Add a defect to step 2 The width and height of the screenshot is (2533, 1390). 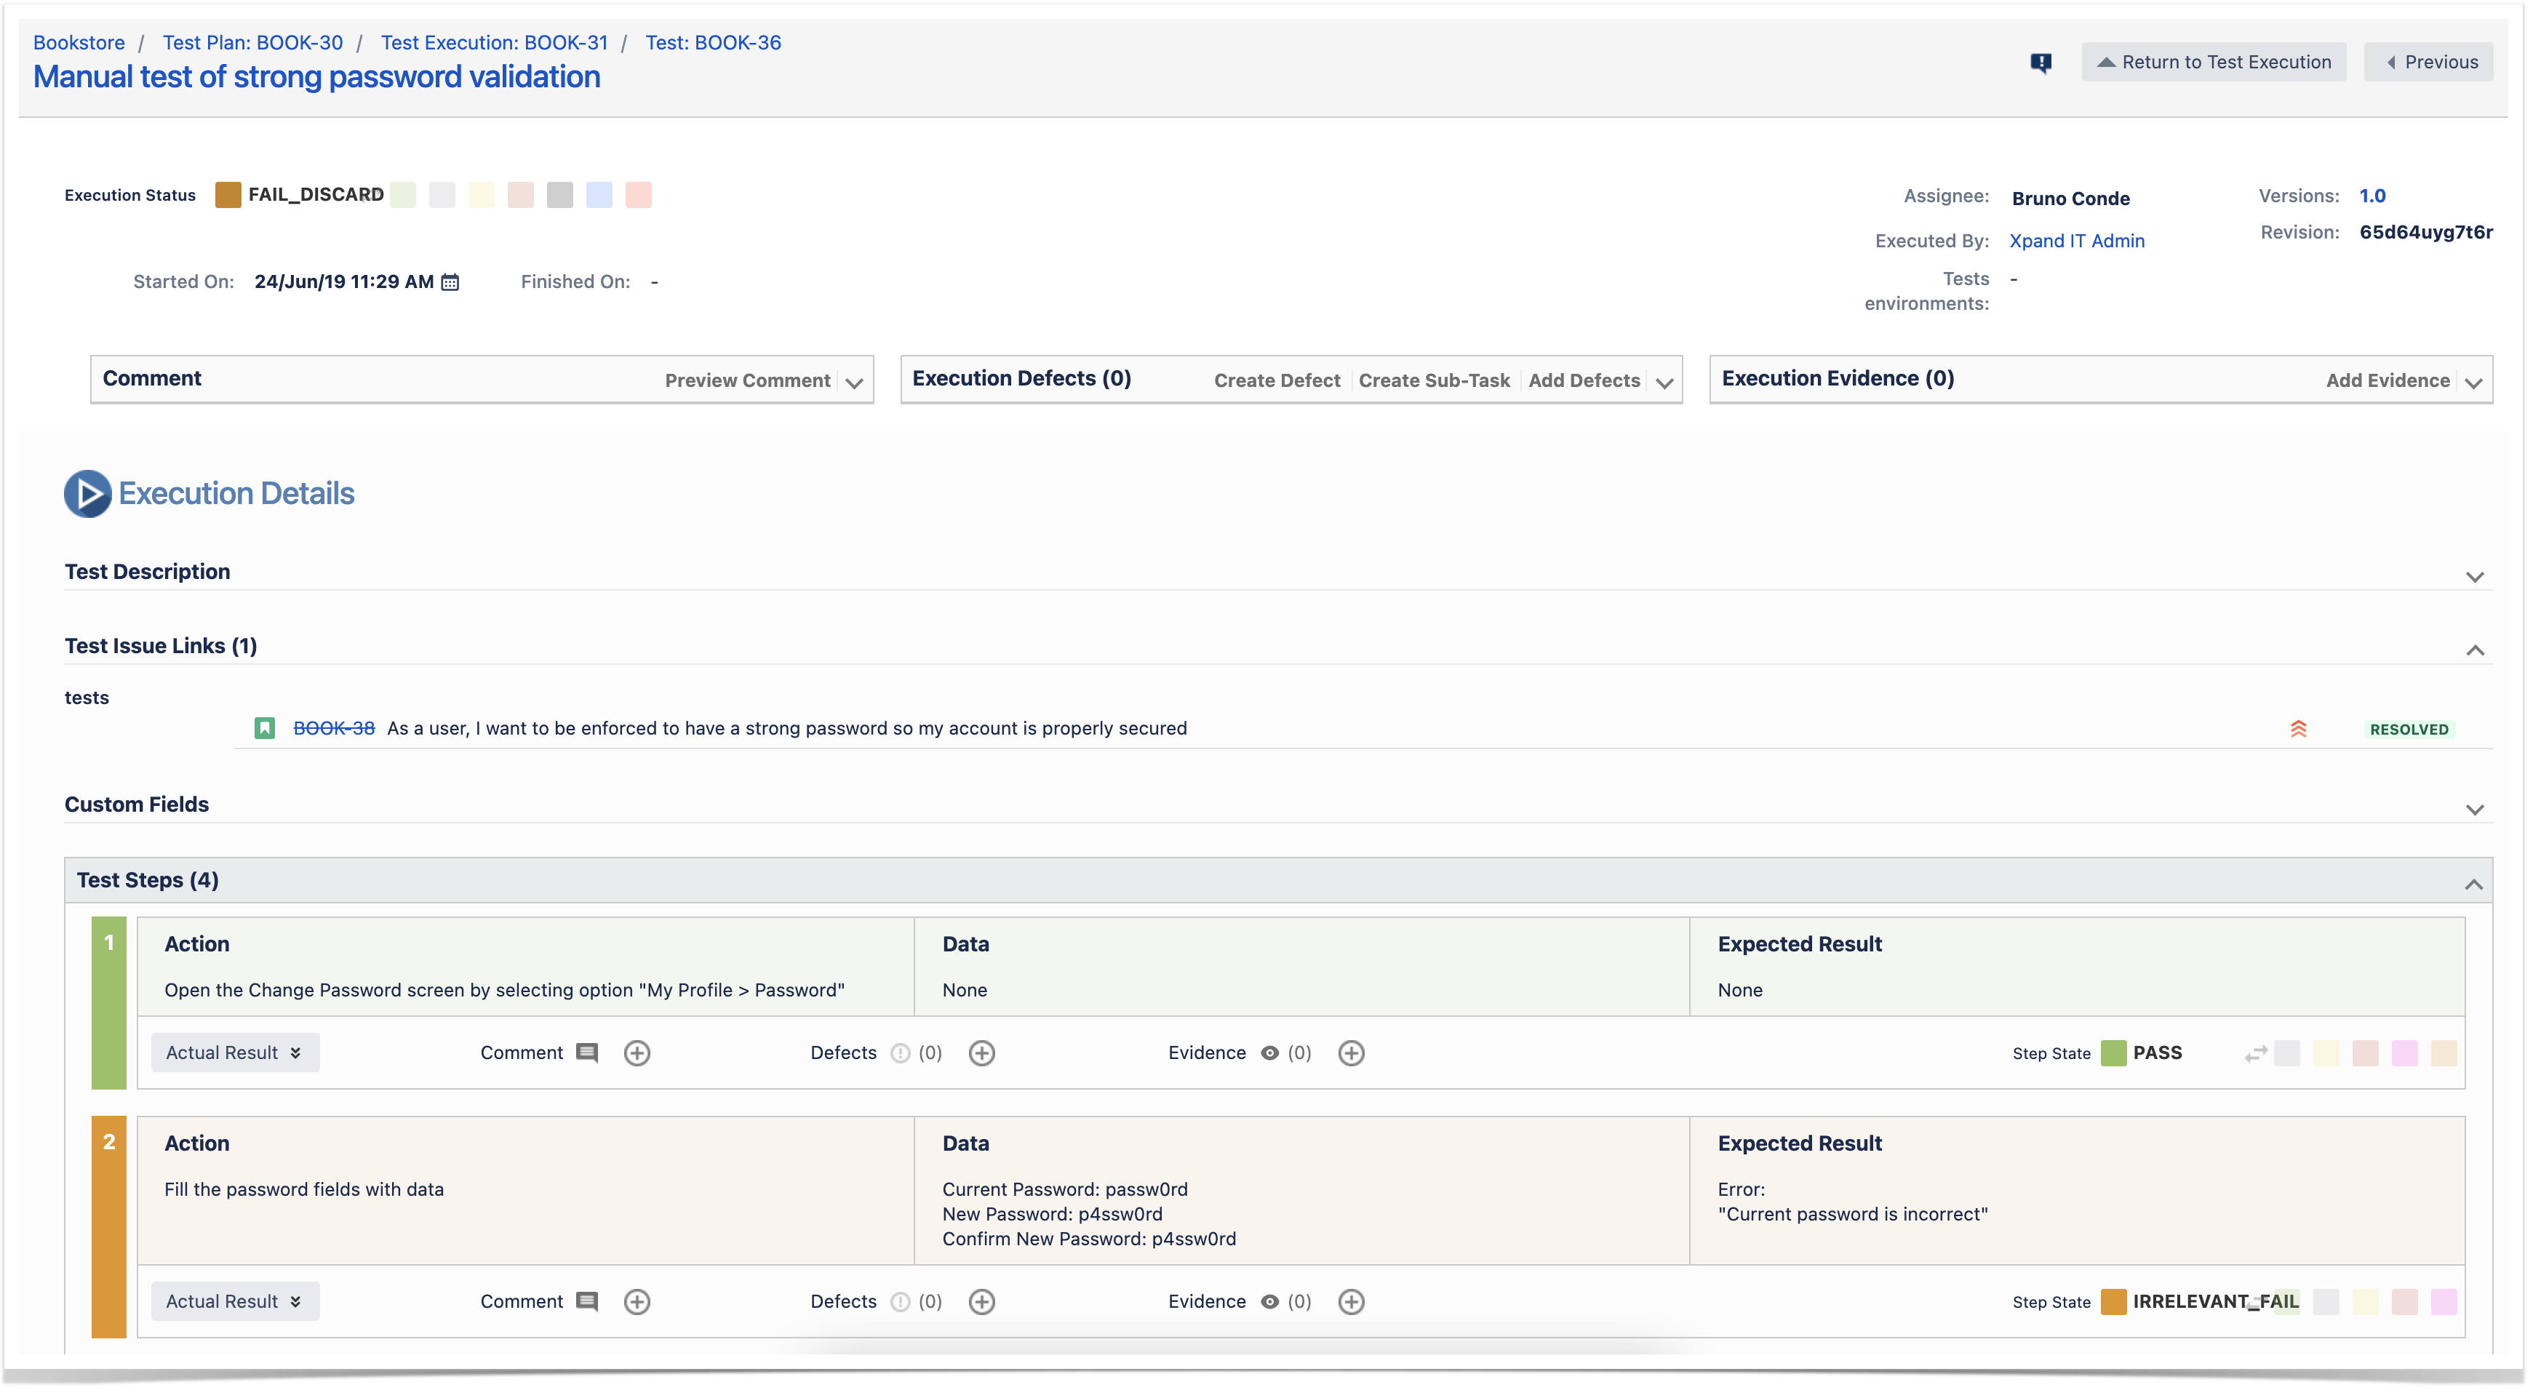[x=981, y=1301]
